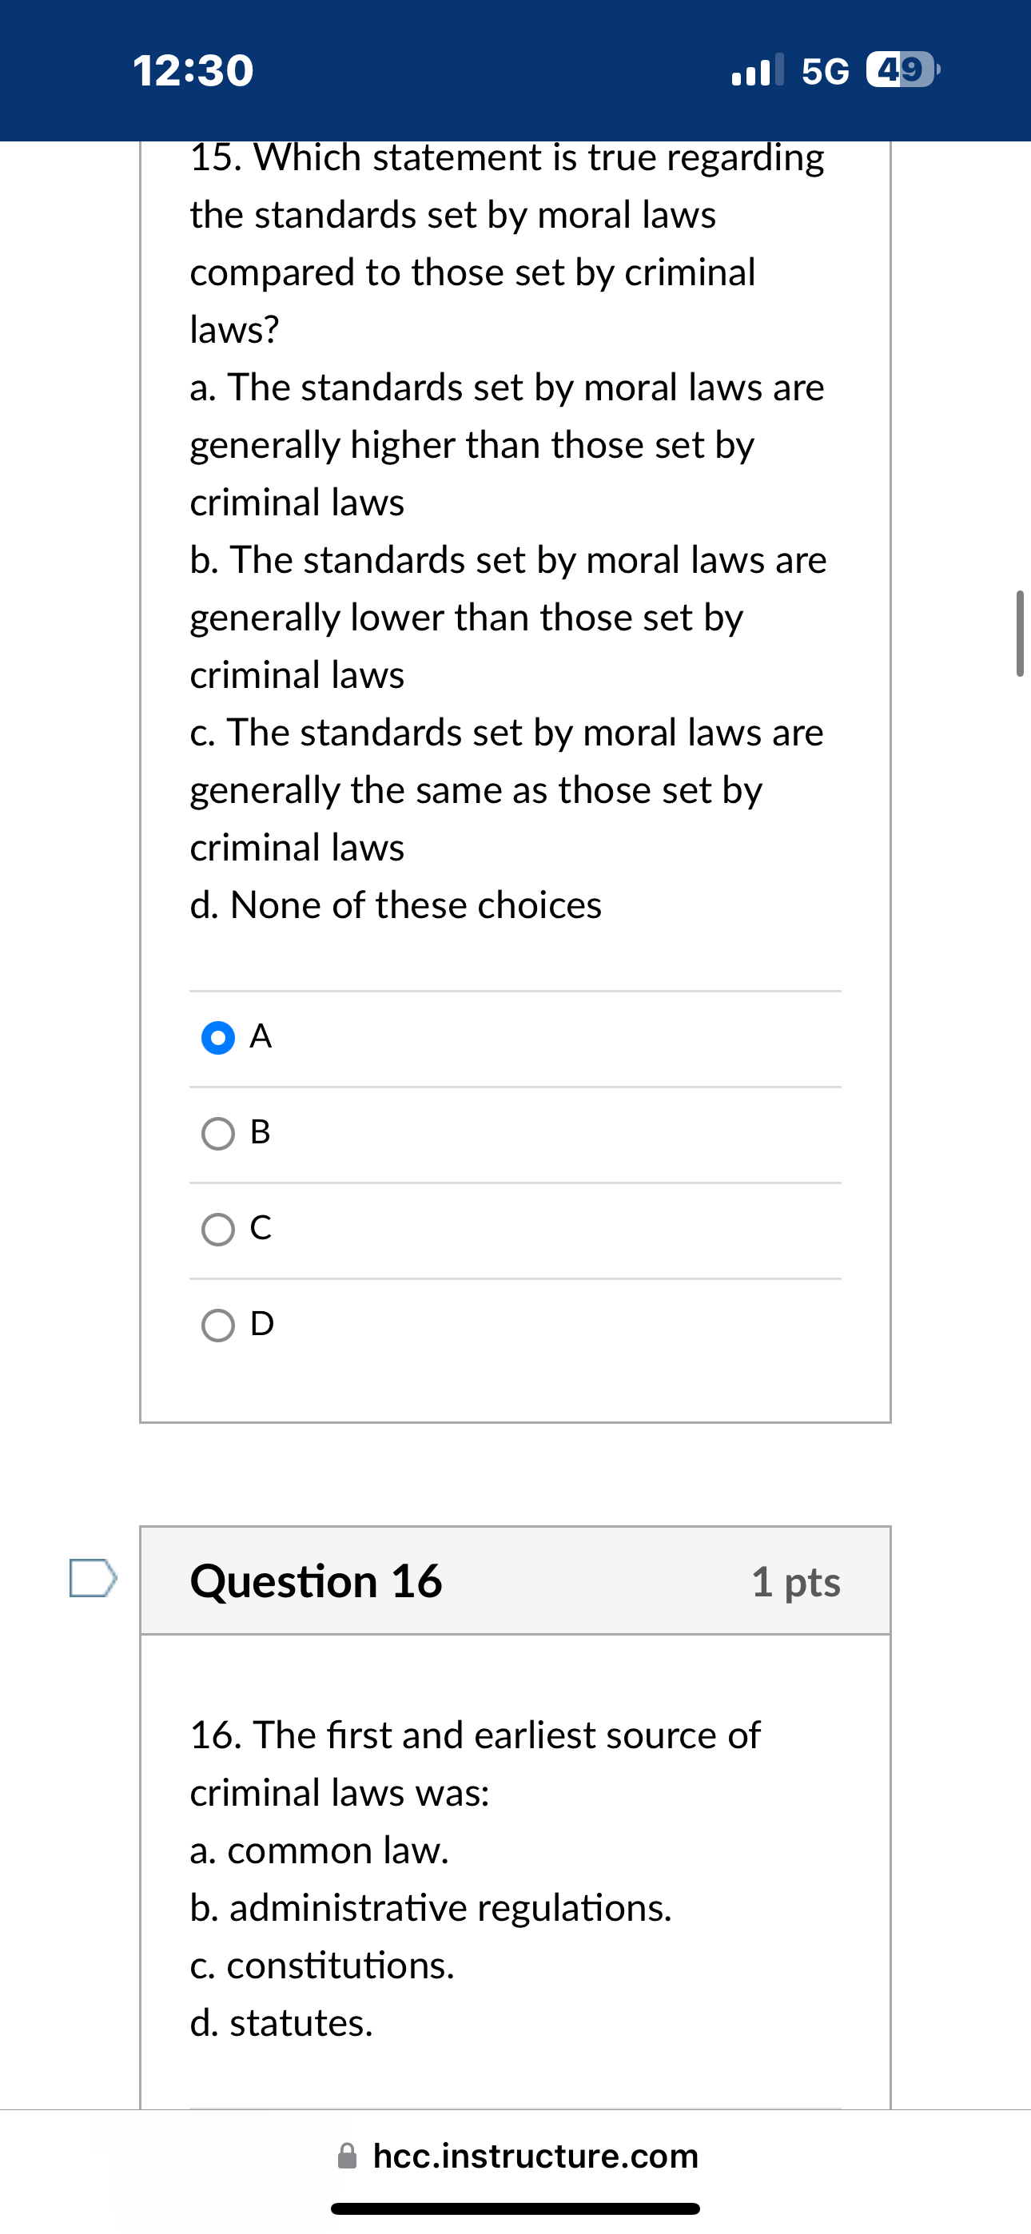
Task: Tap the battery level indicator
Action: point(902,70)
